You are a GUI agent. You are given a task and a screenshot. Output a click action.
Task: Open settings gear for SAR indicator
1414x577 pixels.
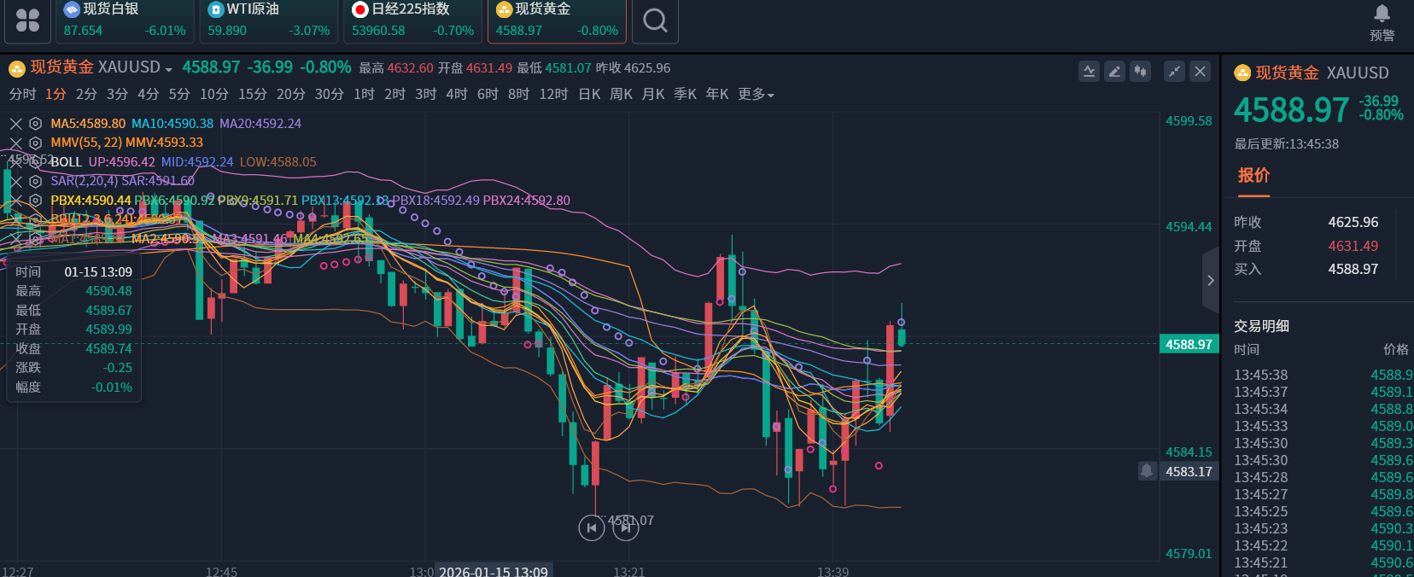tap(35, 181)
